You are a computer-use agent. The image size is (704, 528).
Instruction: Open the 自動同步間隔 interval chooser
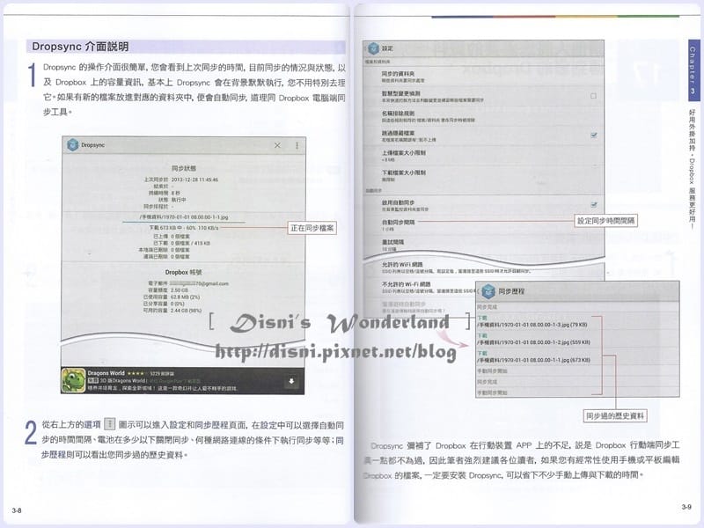coord(483,225)
